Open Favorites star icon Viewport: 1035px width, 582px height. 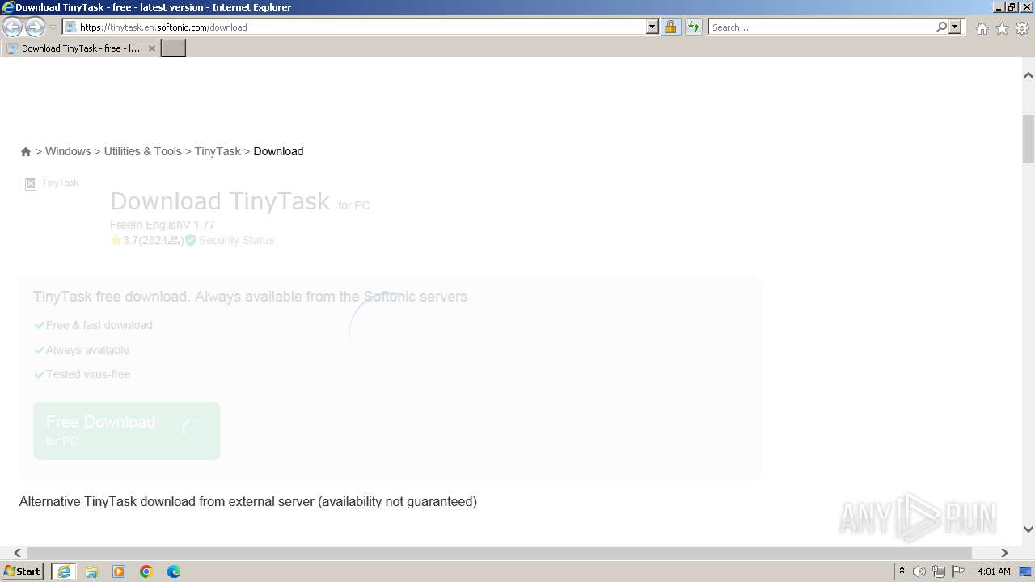click(1002, 28)
